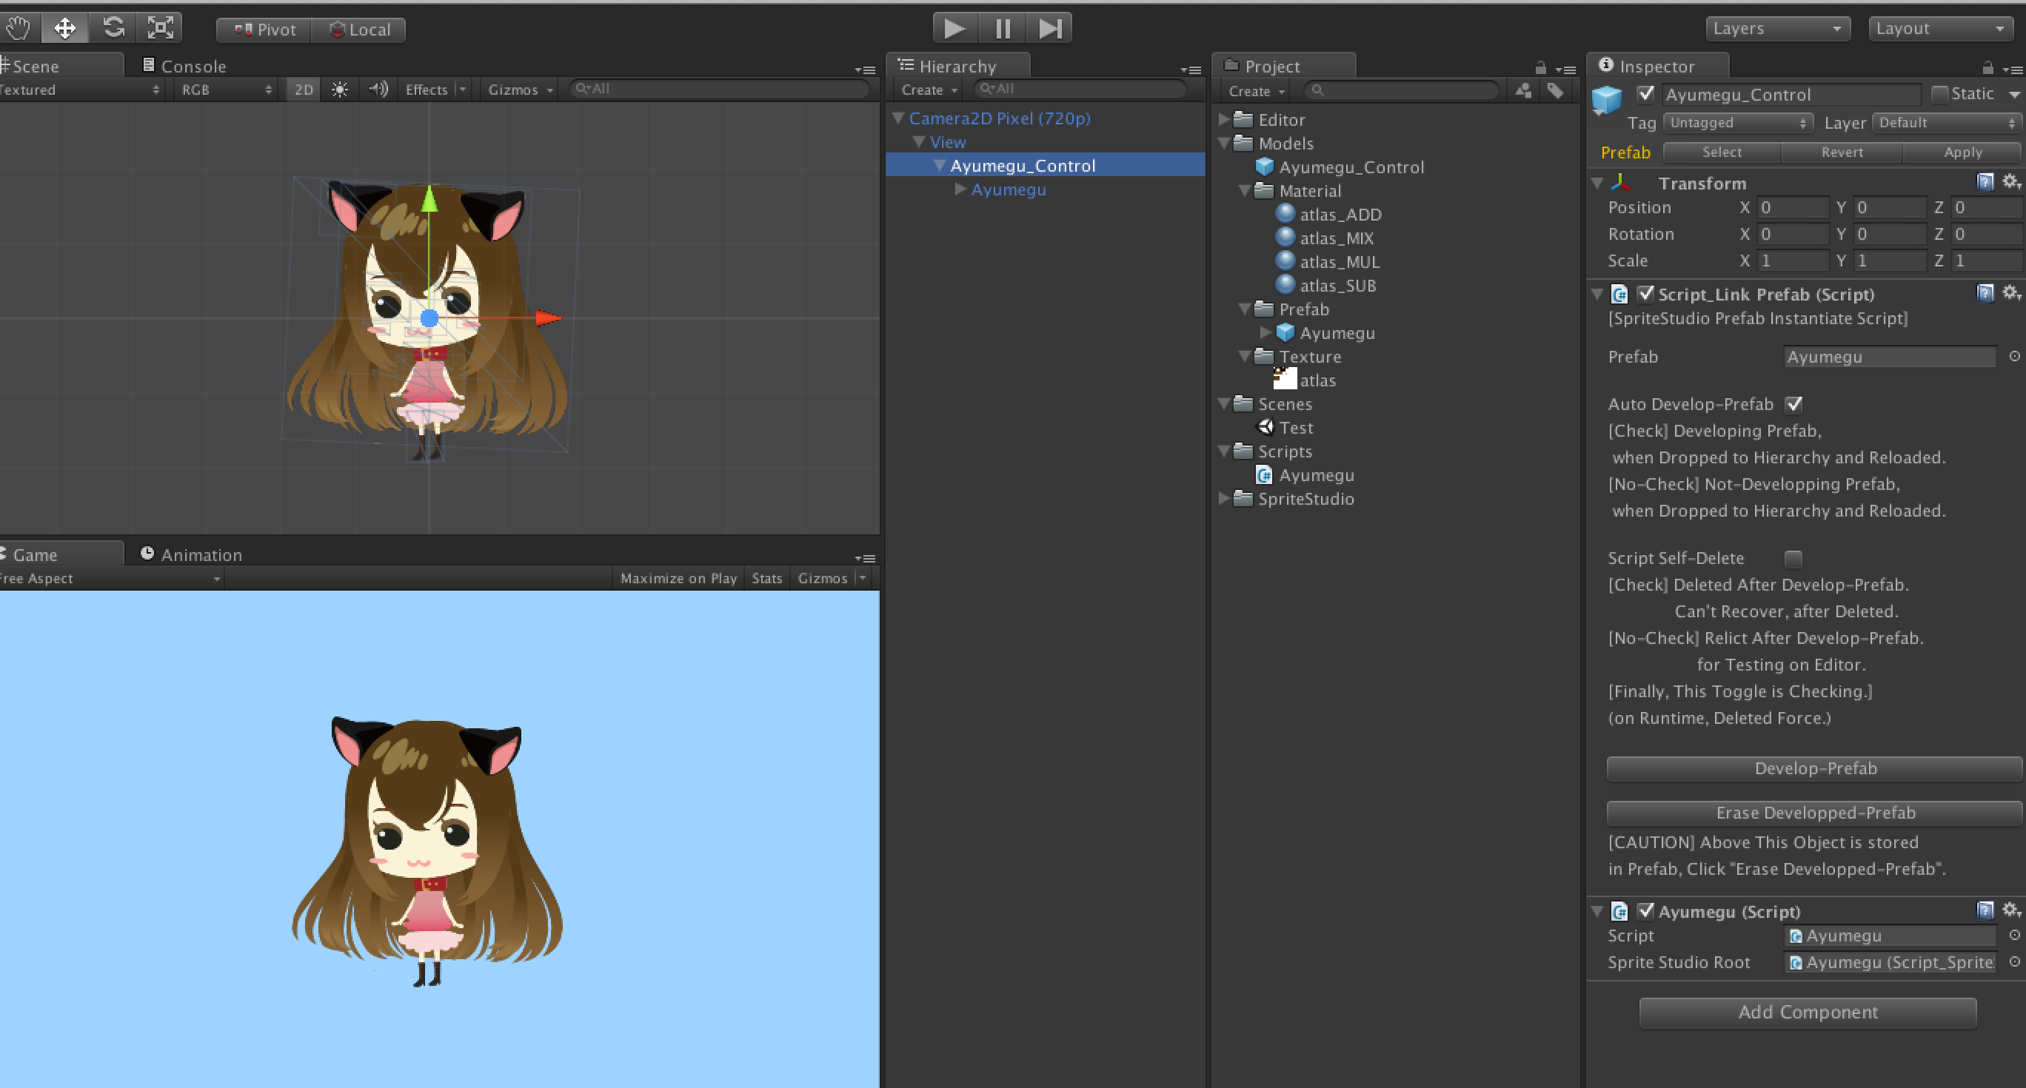The image size is (2026, 1088).
Task: Collapse the Models folder
Action: click(x=1224, y=143)
